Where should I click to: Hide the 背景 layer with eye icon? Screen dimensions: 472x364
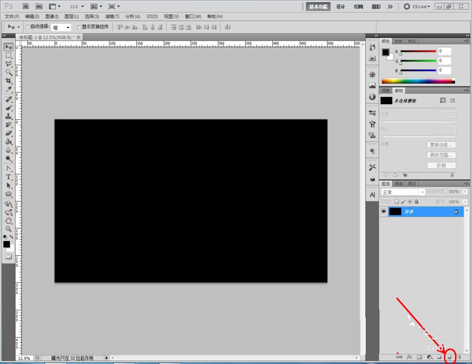click(x=383, y=212)
